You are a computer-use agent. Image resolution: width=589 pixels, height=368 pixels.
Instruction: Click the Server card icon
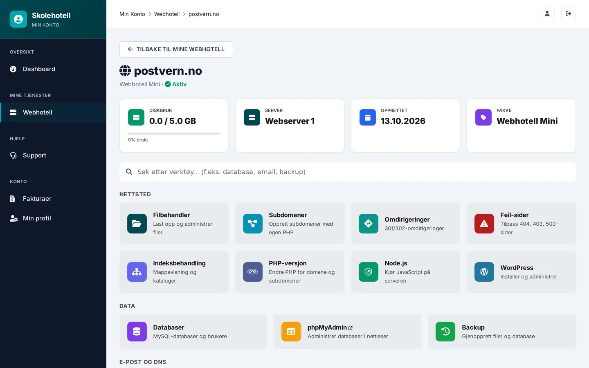(252, 117)
